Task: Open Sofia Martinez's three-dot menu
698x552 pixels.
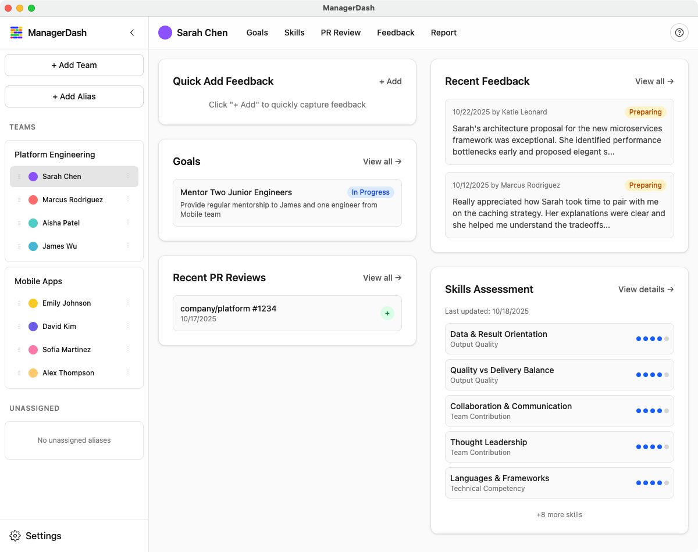Action: pos(128,349)
